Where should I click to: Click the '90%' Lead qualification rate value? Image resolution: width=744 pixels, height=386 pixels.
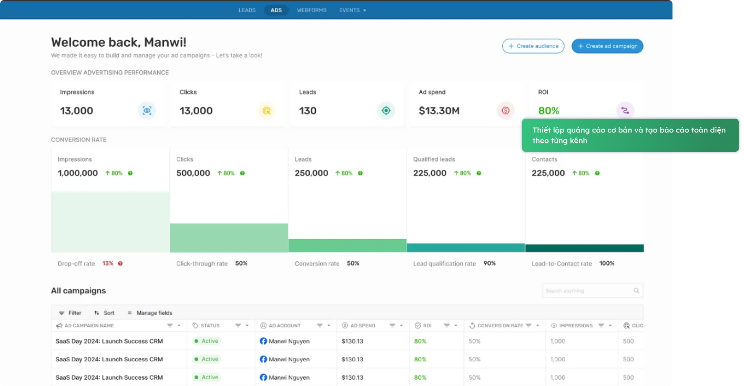click(490, 263)
